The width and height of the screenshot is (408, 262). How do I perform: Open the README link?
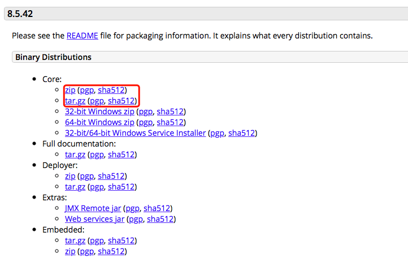coord(82,36)
